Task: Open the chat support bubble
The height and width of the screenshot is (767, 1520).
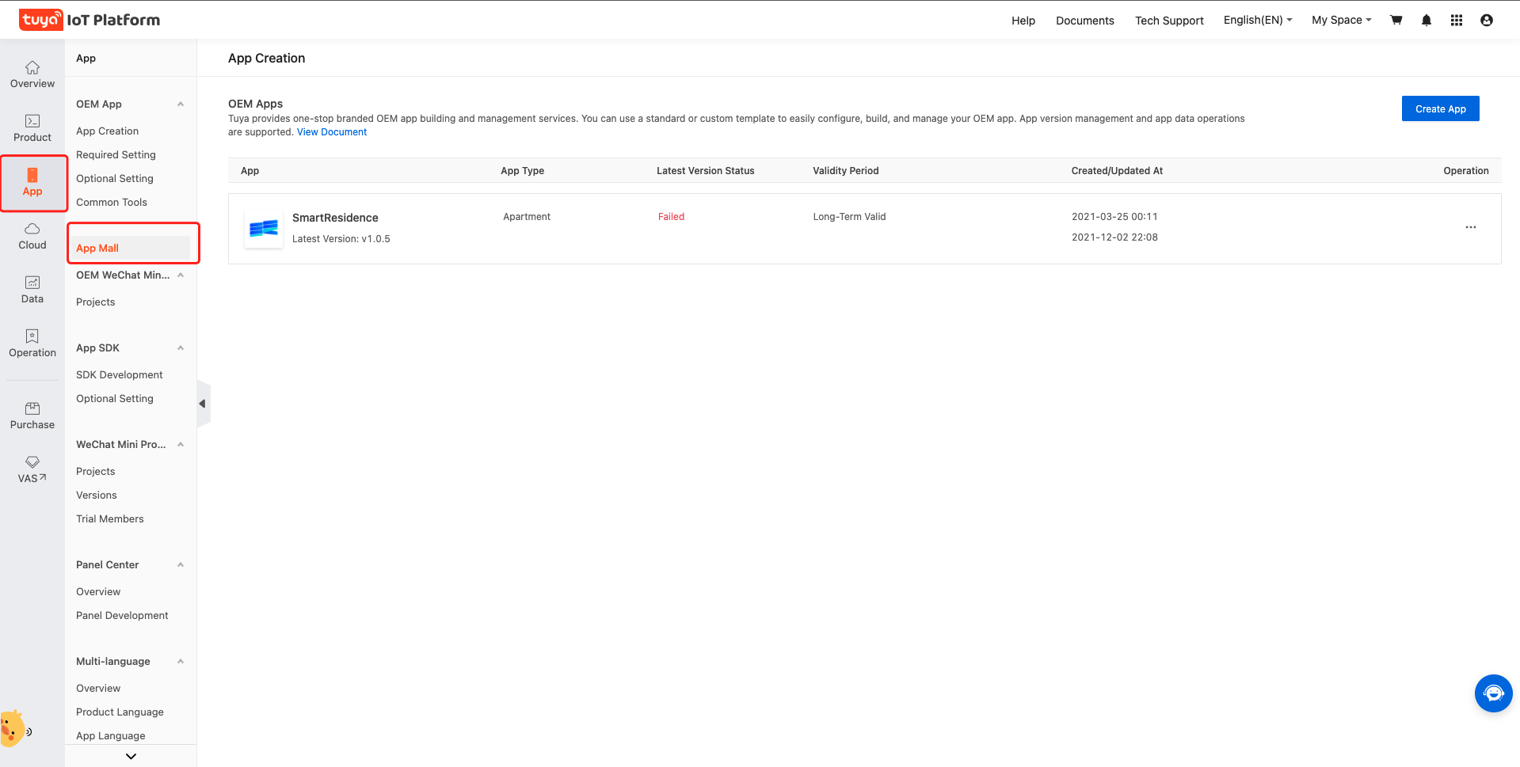Action: click(1493, 693)
